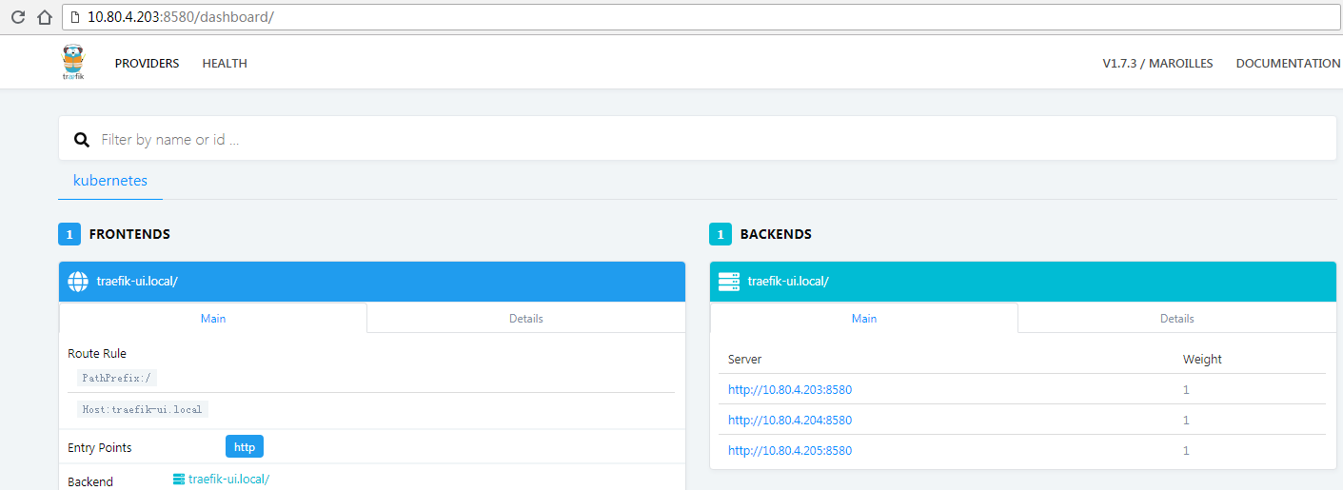Focus the Filter by name or id field
Image resolution: width=1343 pixels, height=490 pixels.
697,139
